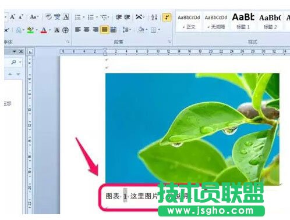Apply the 标题 1 Heading style
This screenshot has height=220, width=290.
tap(243, 21)
